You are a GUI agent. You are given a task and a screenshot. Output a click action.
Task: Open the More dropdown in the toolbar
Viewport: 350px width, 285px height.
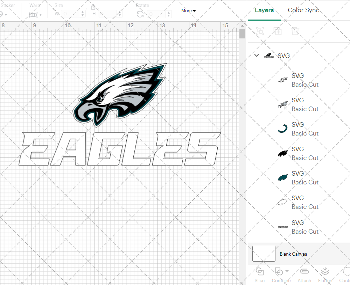[x=188, y=11]
